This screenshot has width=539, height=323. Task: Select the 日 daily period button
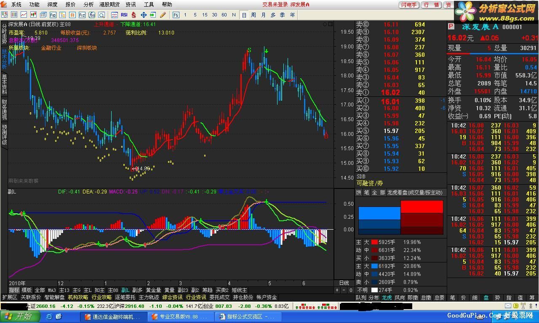coord(244,15)
